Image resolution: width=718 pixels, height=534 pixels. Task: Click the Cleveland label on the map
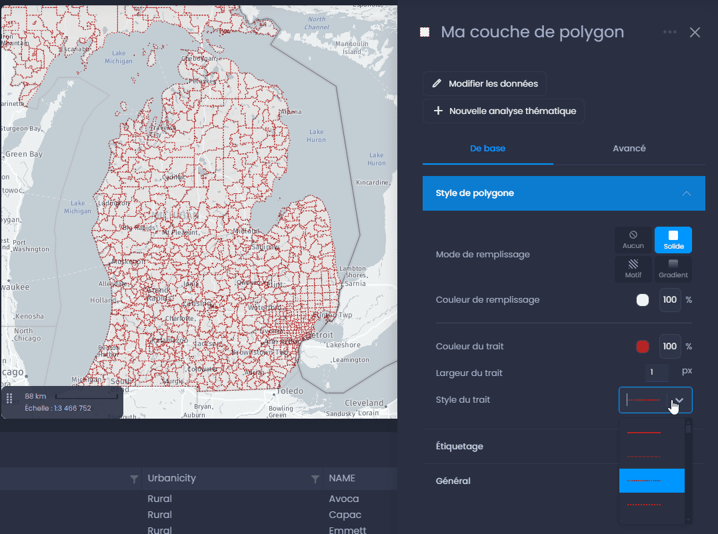coord(364,403)
